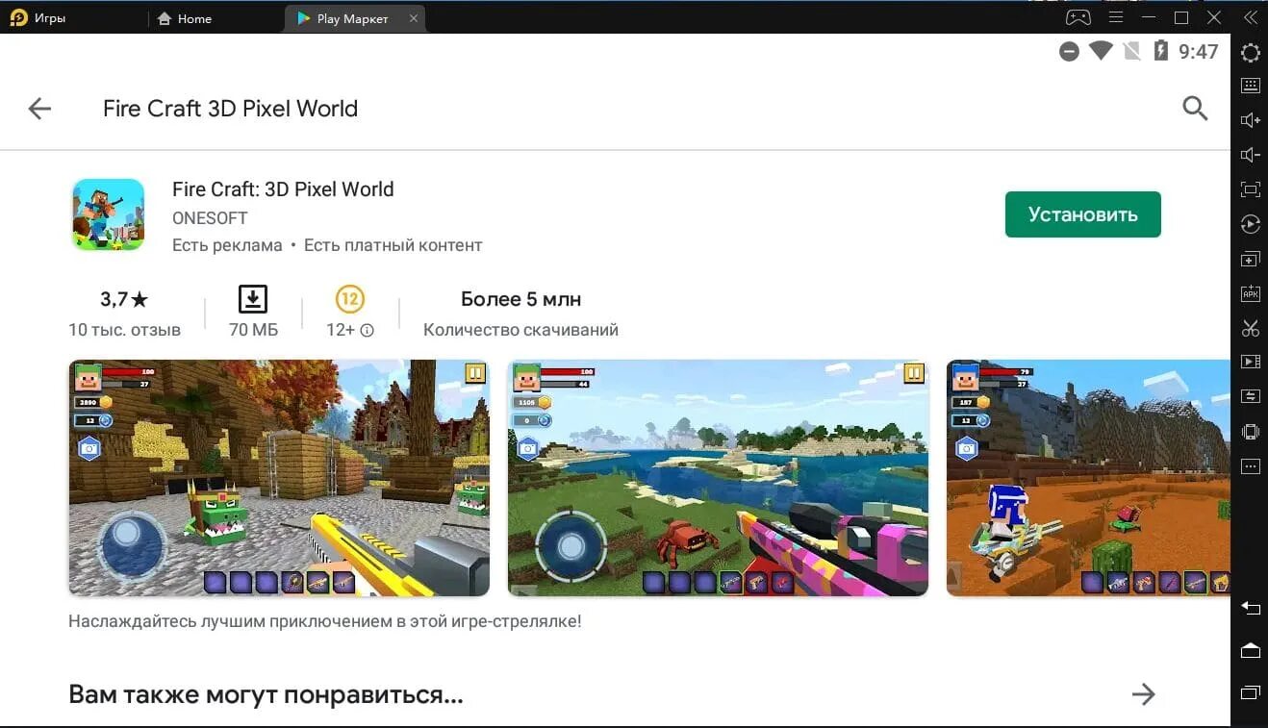Toggle fullscreen mode from the sidebar
1268x728 pixels.
point(1250,188)
